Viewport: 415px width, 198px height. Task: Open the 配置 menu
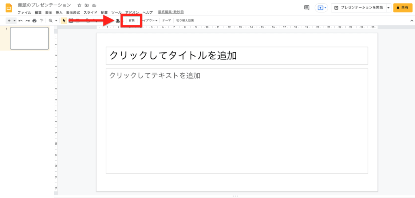click(x=104, y=13)
